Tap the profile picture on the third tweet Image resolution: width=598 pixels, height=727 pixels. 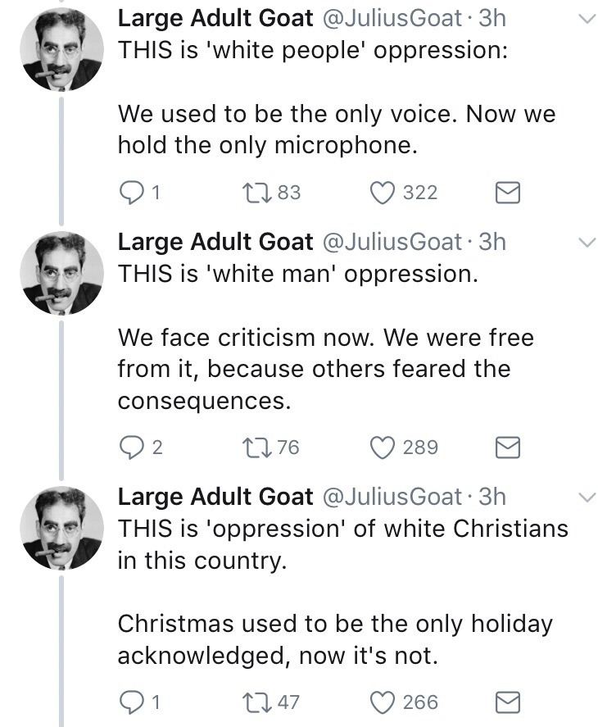click(x=61, y=528)
